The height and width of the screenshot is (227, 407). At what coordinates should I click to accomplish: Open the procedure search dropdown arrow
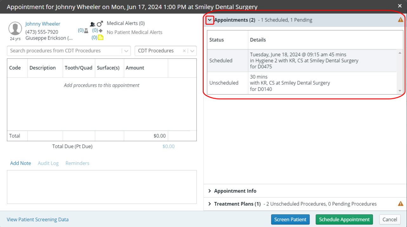[126, 51]
